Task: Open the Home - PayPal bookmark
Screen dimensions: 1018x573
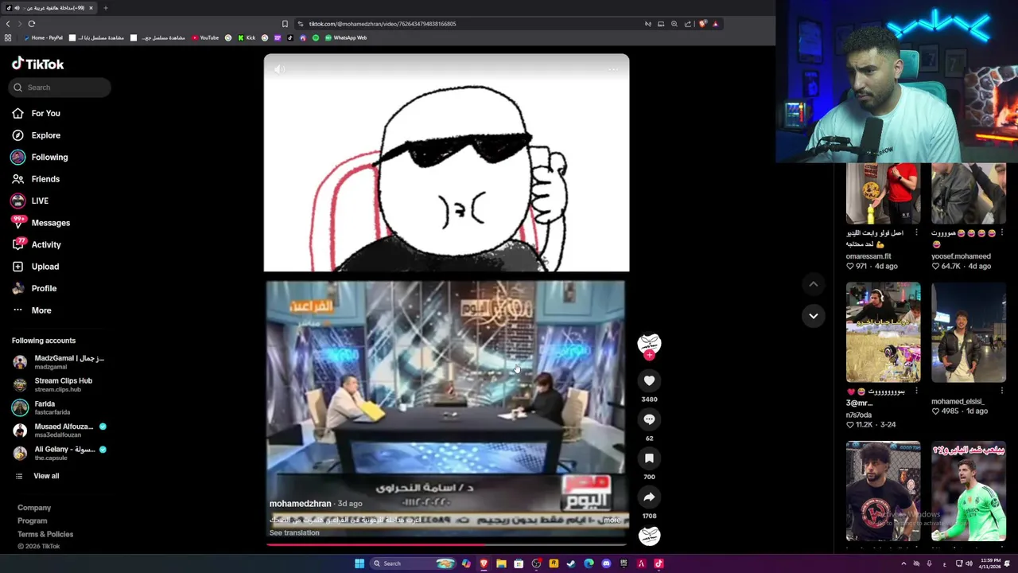Action: (42, 37)
